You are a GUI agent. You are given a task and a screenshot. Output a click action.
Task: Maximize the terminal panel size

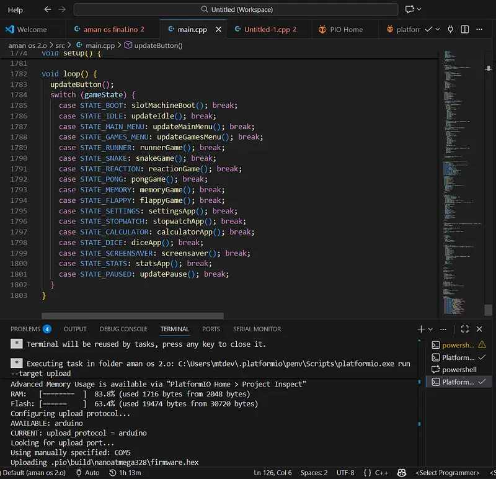[x=464, y=329]
